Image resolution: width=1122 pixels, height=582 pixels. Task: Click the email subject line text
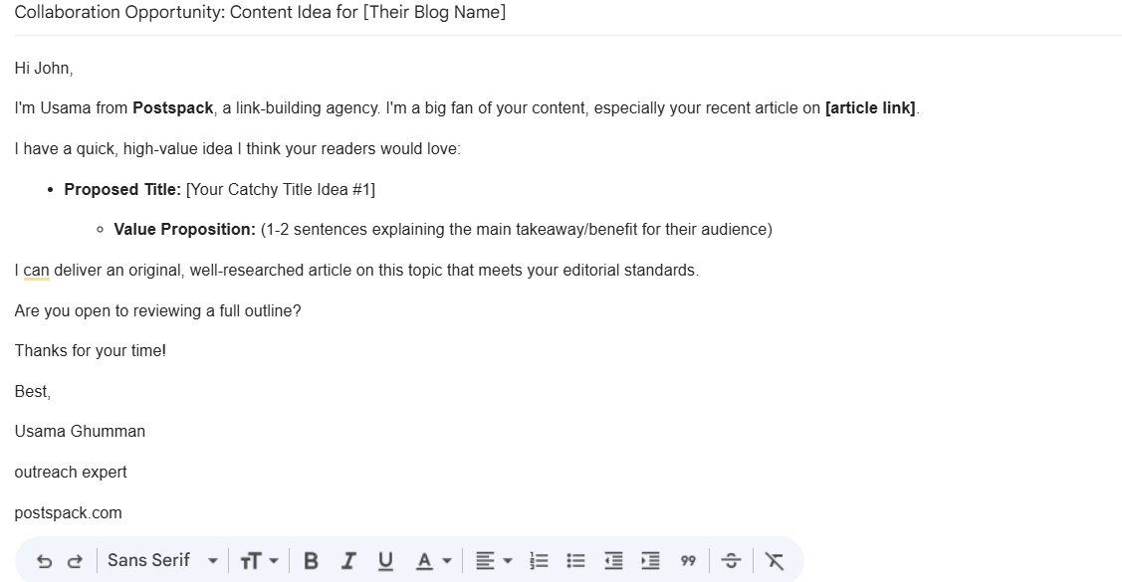pos(260,13)
